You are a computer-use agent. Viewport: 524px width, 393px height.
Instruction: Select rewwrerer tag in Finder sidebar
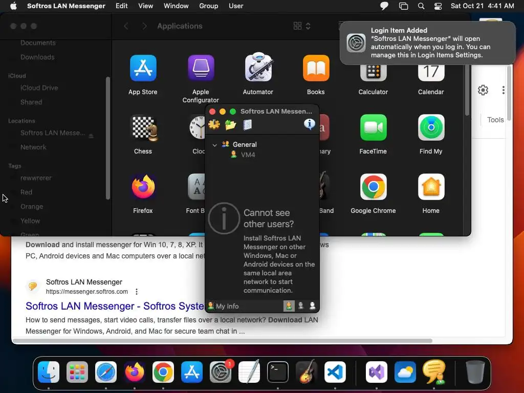pos(36,178)
